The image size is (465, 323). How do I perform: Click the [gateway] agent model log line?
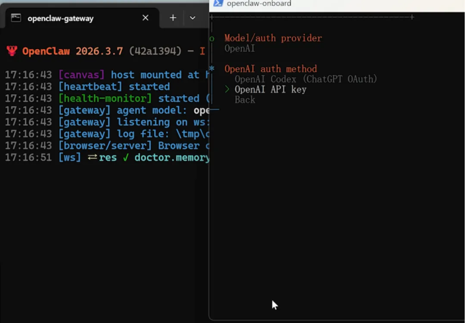[107, 110]
